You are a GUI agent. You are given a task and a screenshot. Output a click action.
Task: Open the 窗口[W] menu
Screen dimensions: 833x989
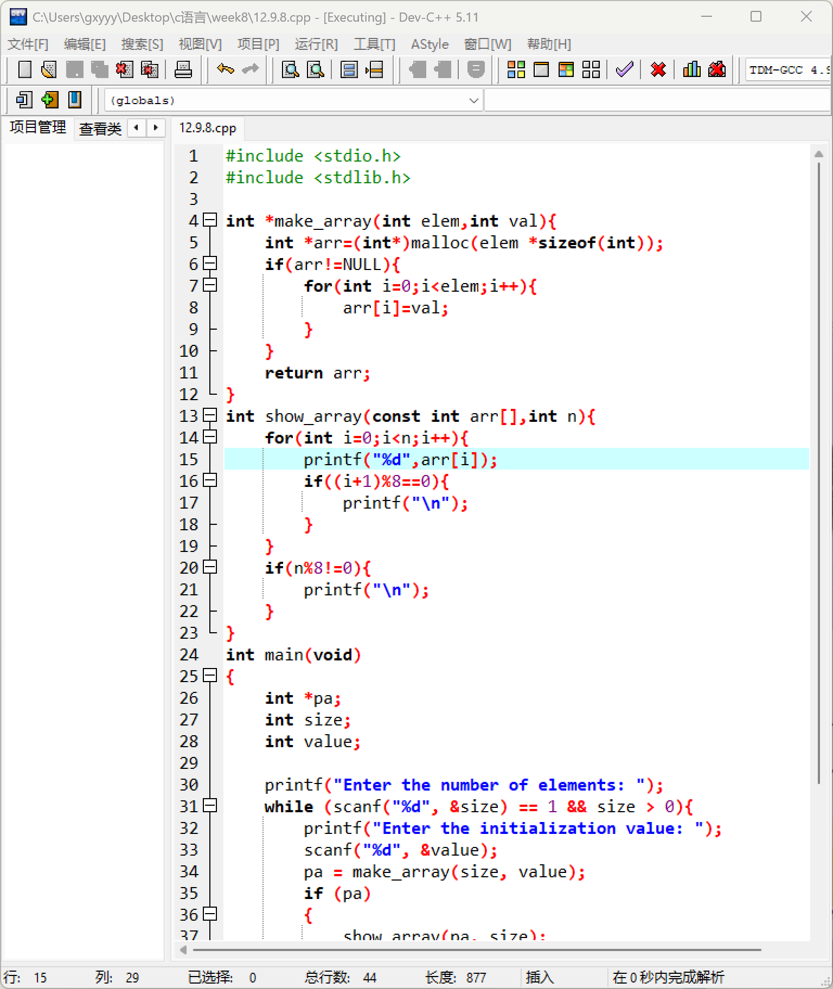click(x=488, y=44)
